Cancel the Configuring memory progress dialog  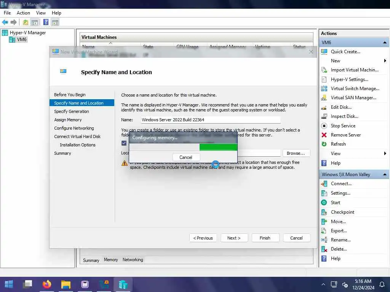tap(186, 157)
